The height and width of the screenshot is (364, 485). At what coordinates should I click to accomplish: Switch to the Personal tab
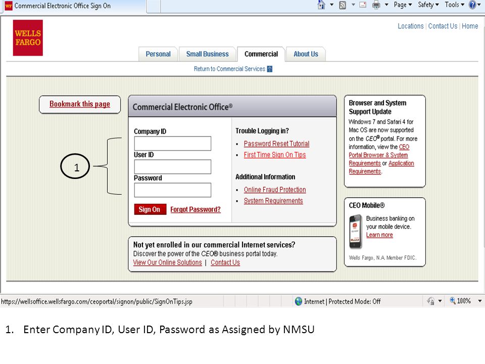158,54
